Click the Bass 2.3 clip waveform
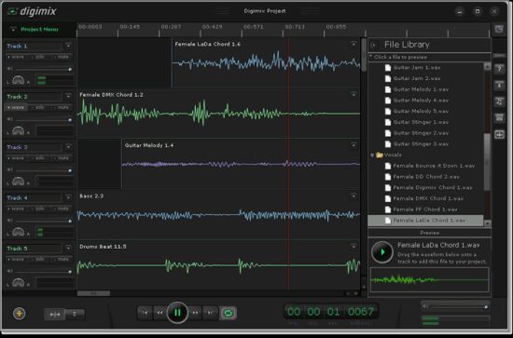This screenshot has height=338, width=513. click(218, 215)
